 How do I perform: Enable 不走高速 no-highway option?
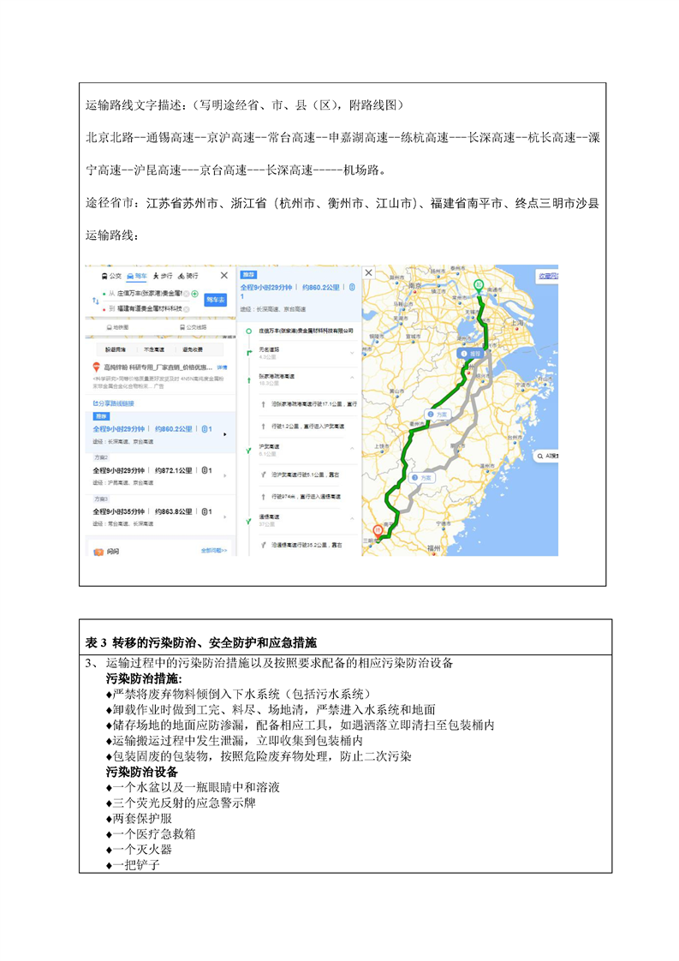point(154,349)
